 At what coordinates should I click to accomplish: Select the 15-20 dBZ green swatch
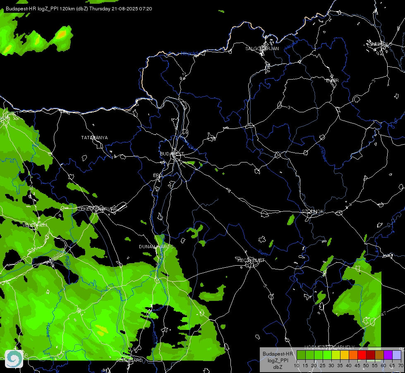[310, 355]
